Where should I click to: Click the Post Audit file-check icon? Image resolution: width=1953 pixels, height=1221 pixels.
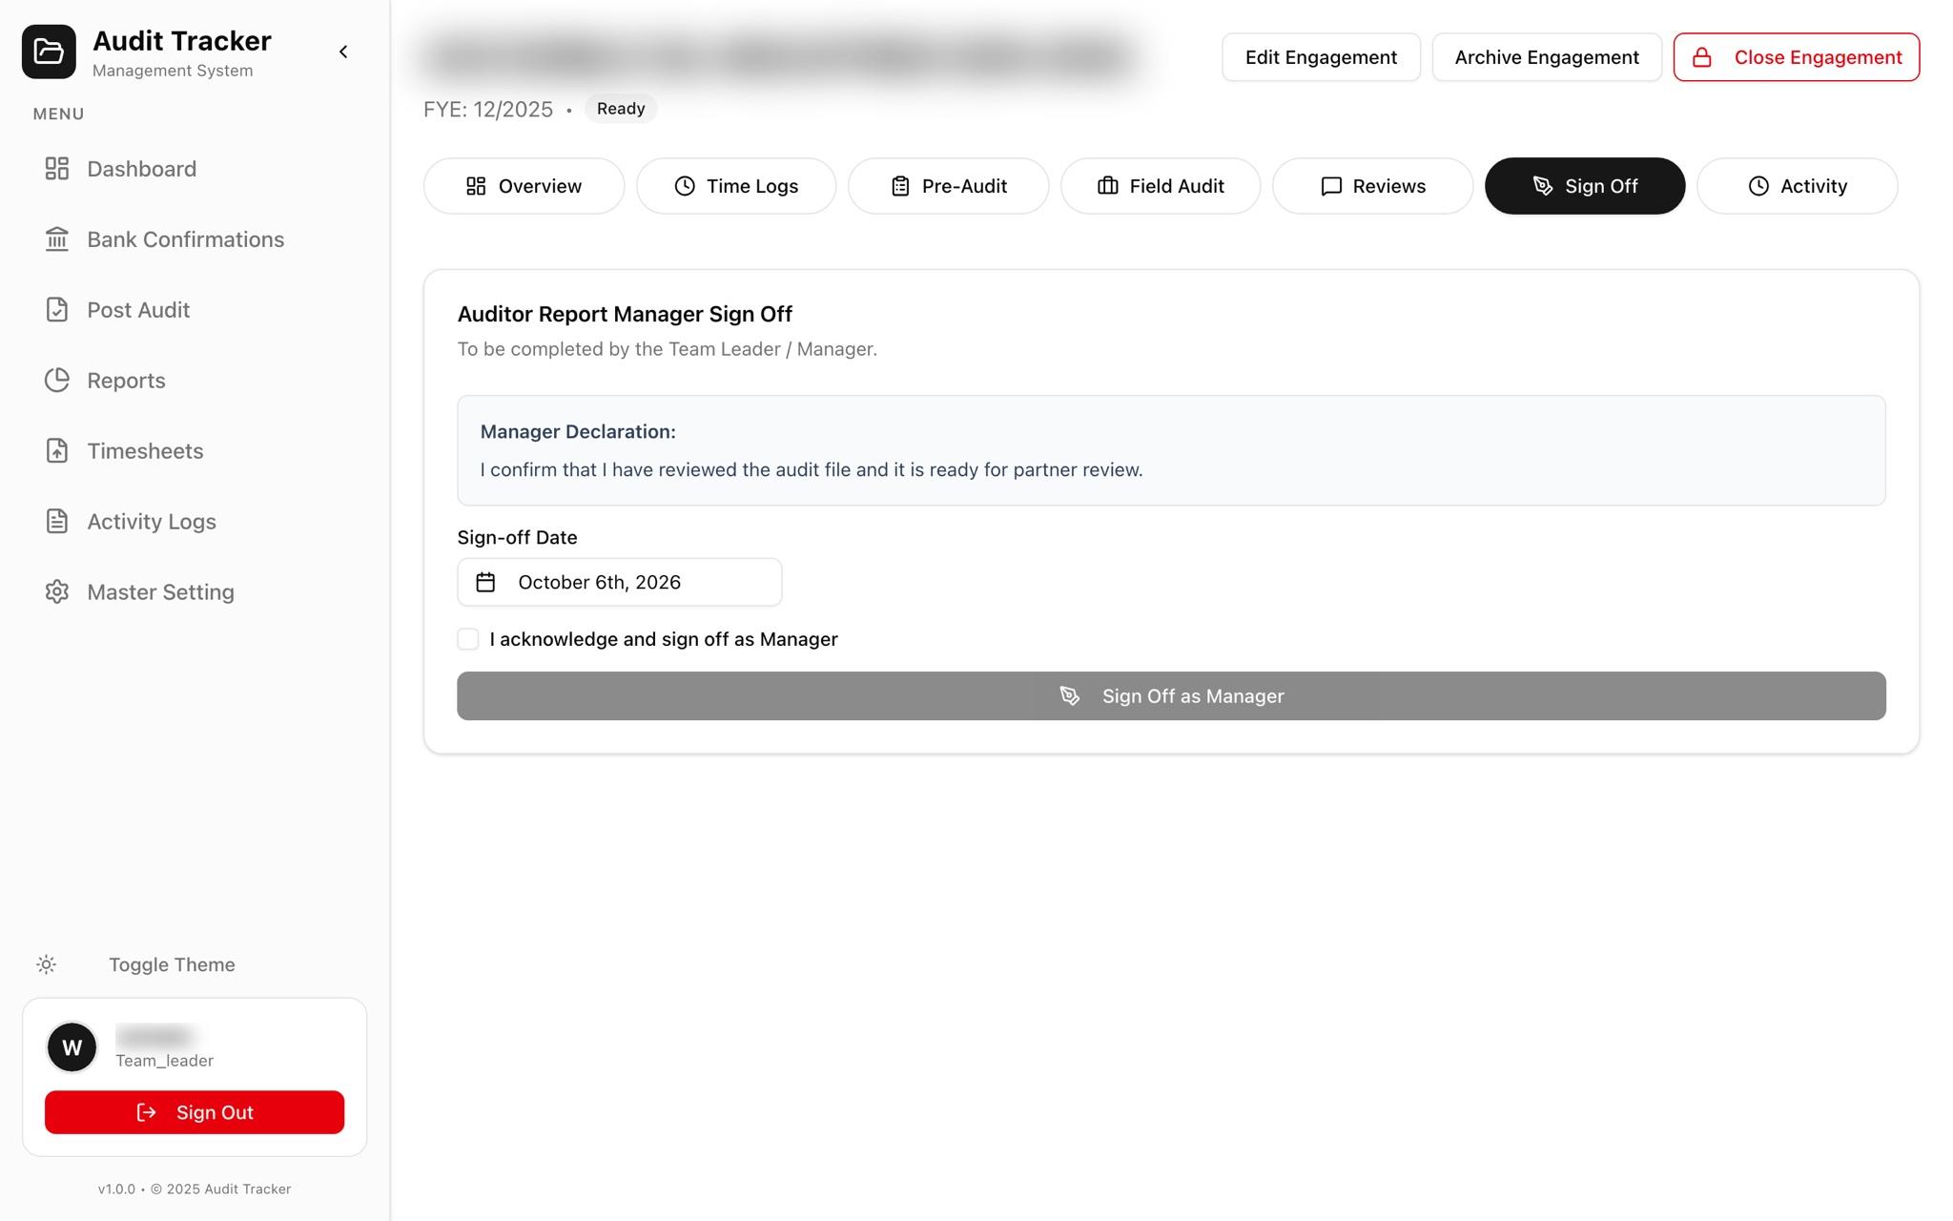coord(57,310)
